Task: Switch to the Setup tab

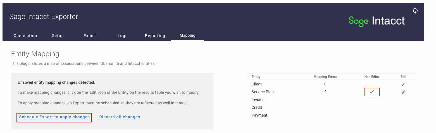Action: 58,36
